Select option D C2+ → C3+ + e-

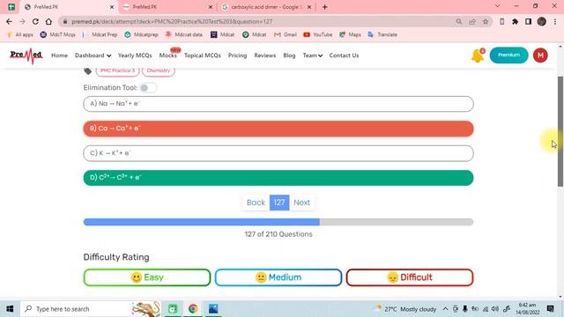(278, 178)
